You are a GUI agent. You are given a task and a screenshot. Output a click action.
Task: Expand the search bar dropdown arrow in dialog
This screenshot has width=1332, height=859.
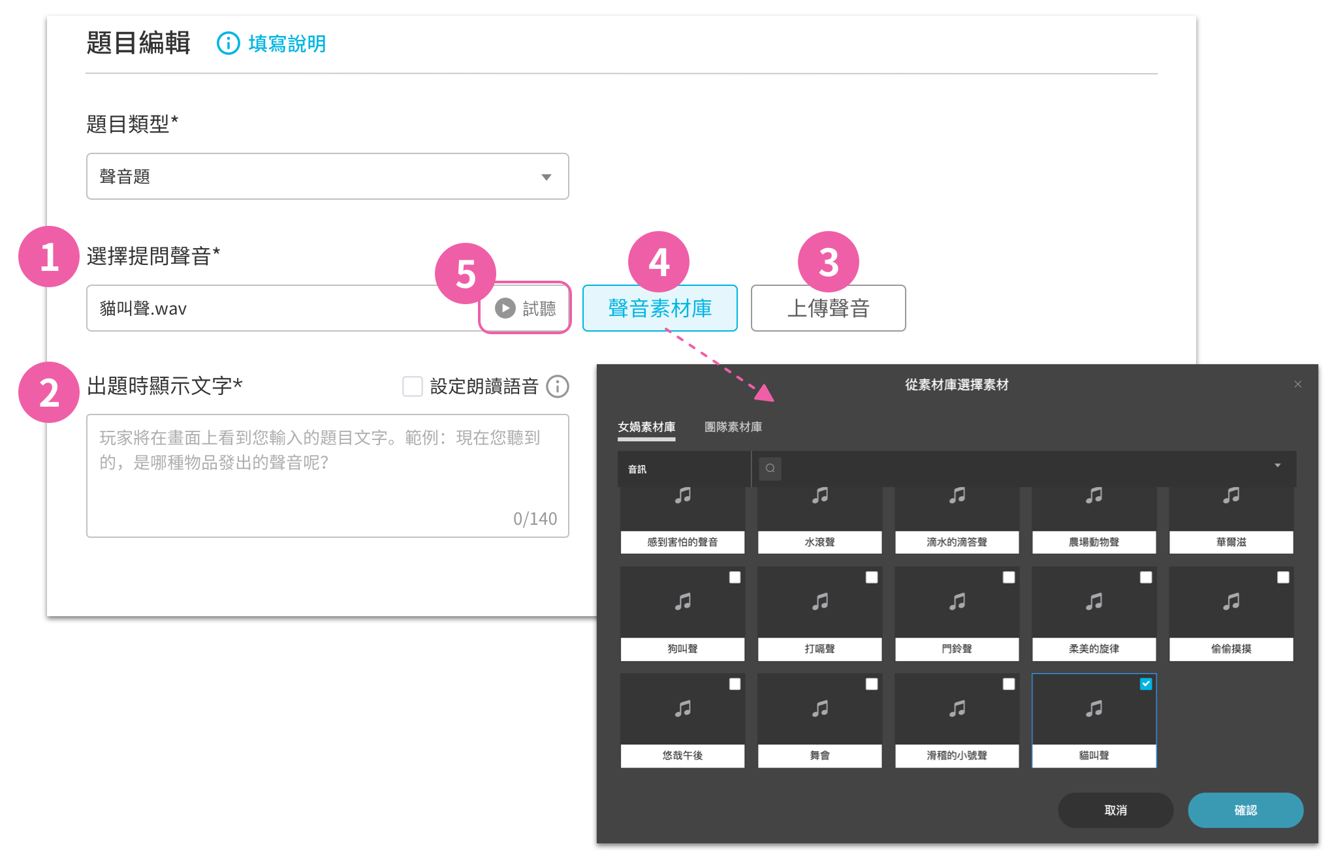point(1278,465)
